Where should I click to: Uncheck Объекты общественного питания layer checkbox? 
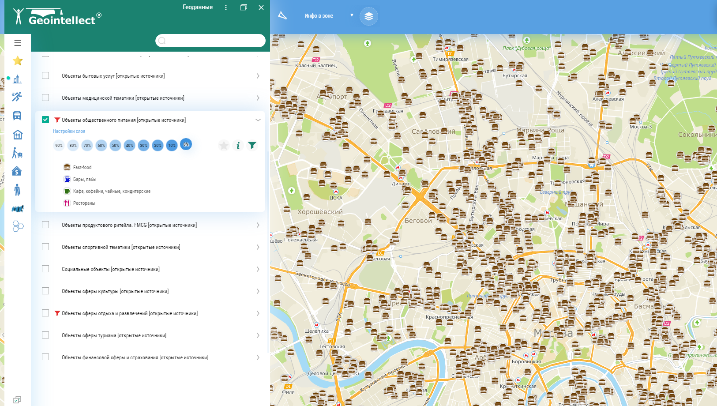(45, 120)
